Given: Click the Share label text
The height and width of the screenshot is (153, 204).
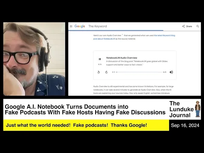Looking at the screenshot, I should point(189,26).
